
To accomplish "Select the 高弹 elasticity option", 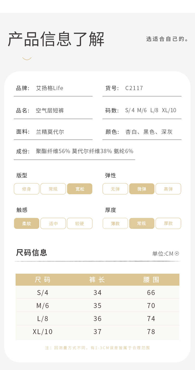I will coord(168,189).
